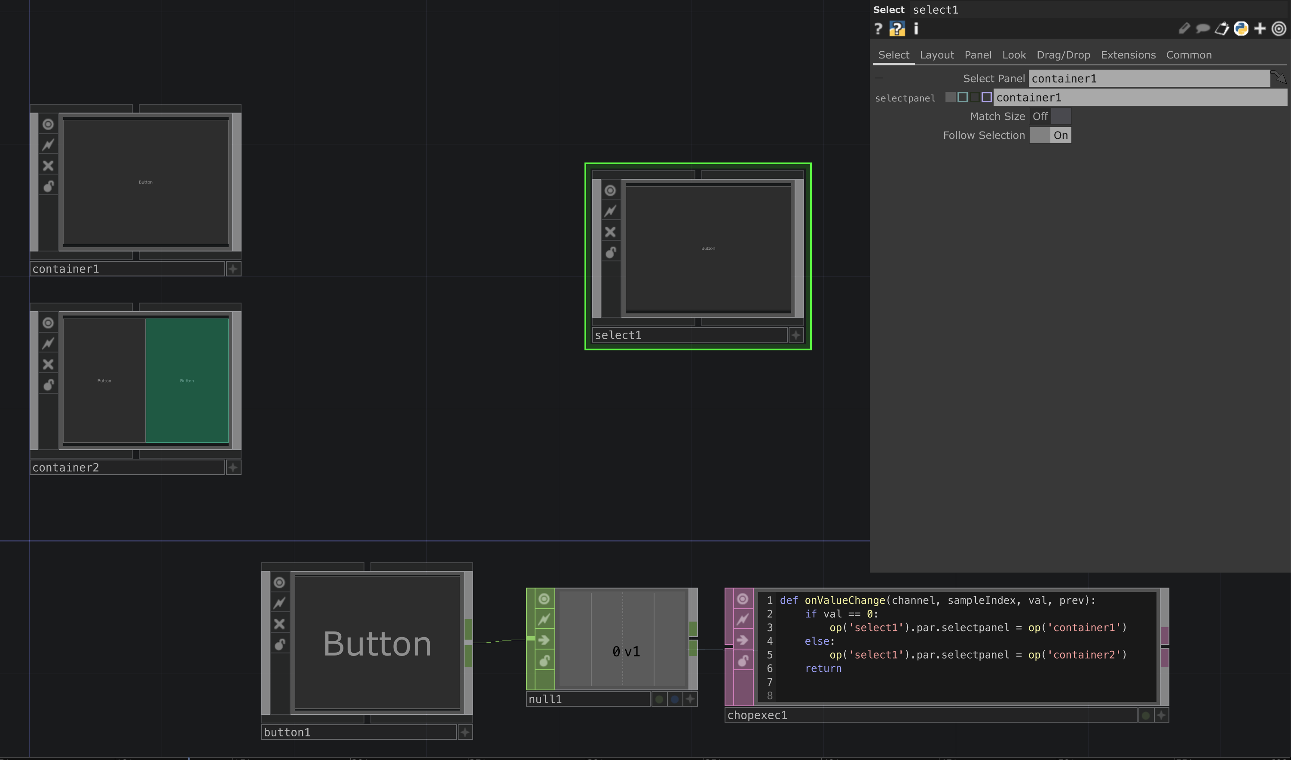Toggle bypass arrow flag on chopexec1
Viewport: 1291px width, 760px height.
743,640
